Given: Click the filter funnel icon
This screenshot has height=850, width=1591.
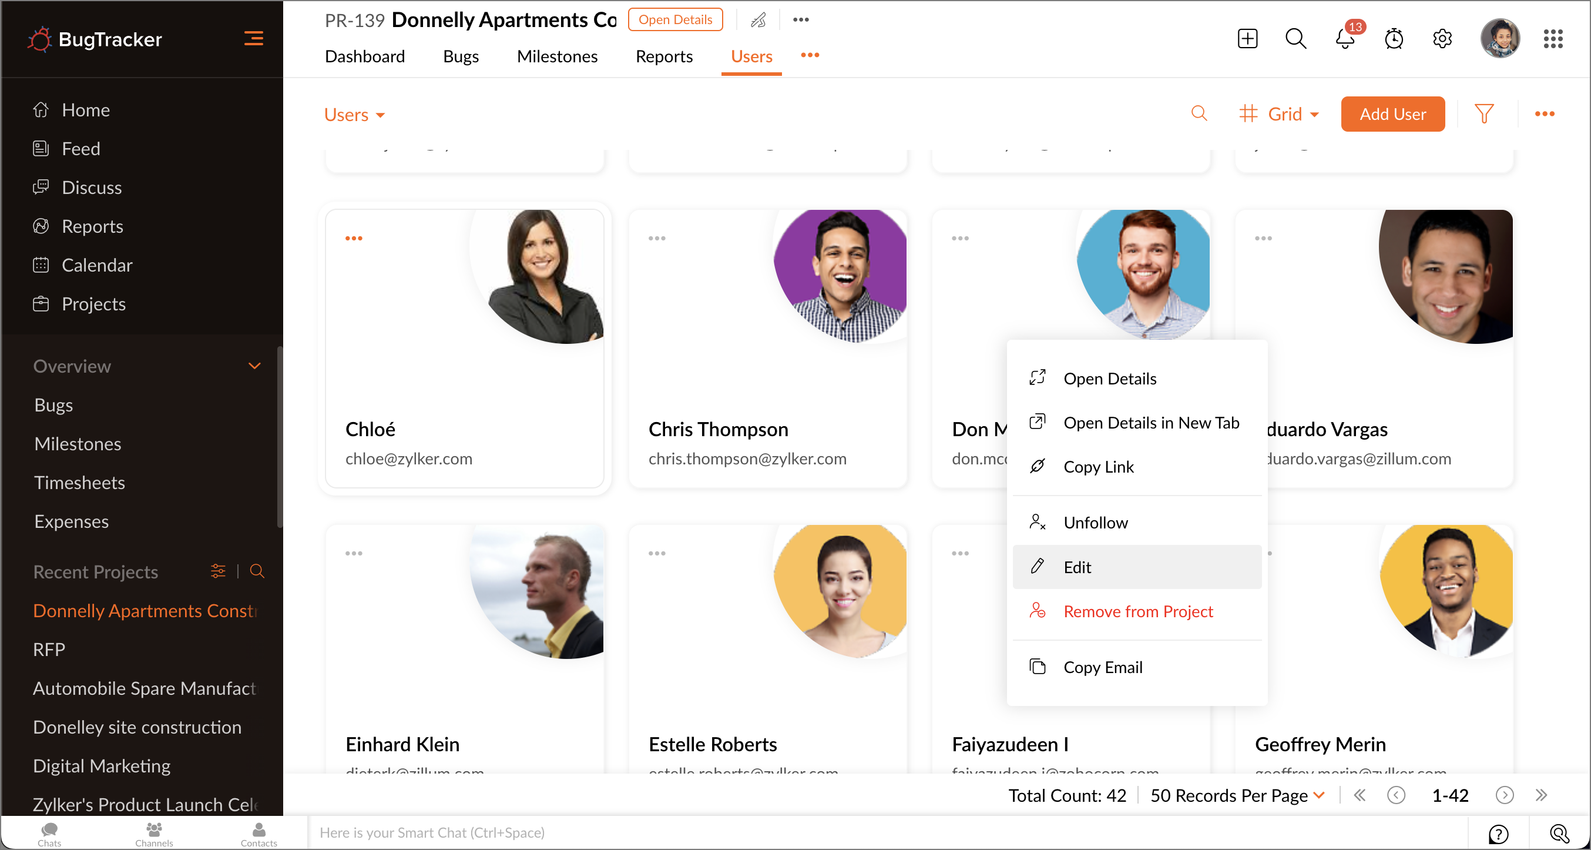Looking at the screenshot, I should point(1483,113).
